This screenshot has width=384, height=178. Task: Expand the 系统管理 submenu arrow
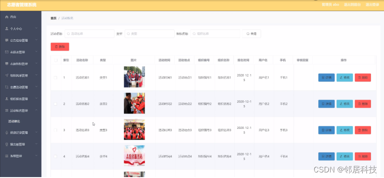point(36,156)
